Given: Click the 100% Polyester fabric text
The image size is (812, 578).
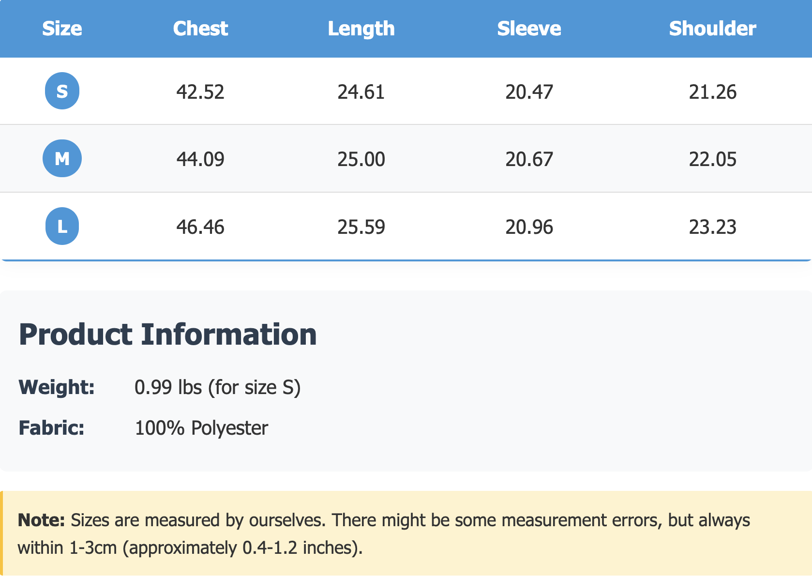Looking at the screenshot, I should coord(201,428).
